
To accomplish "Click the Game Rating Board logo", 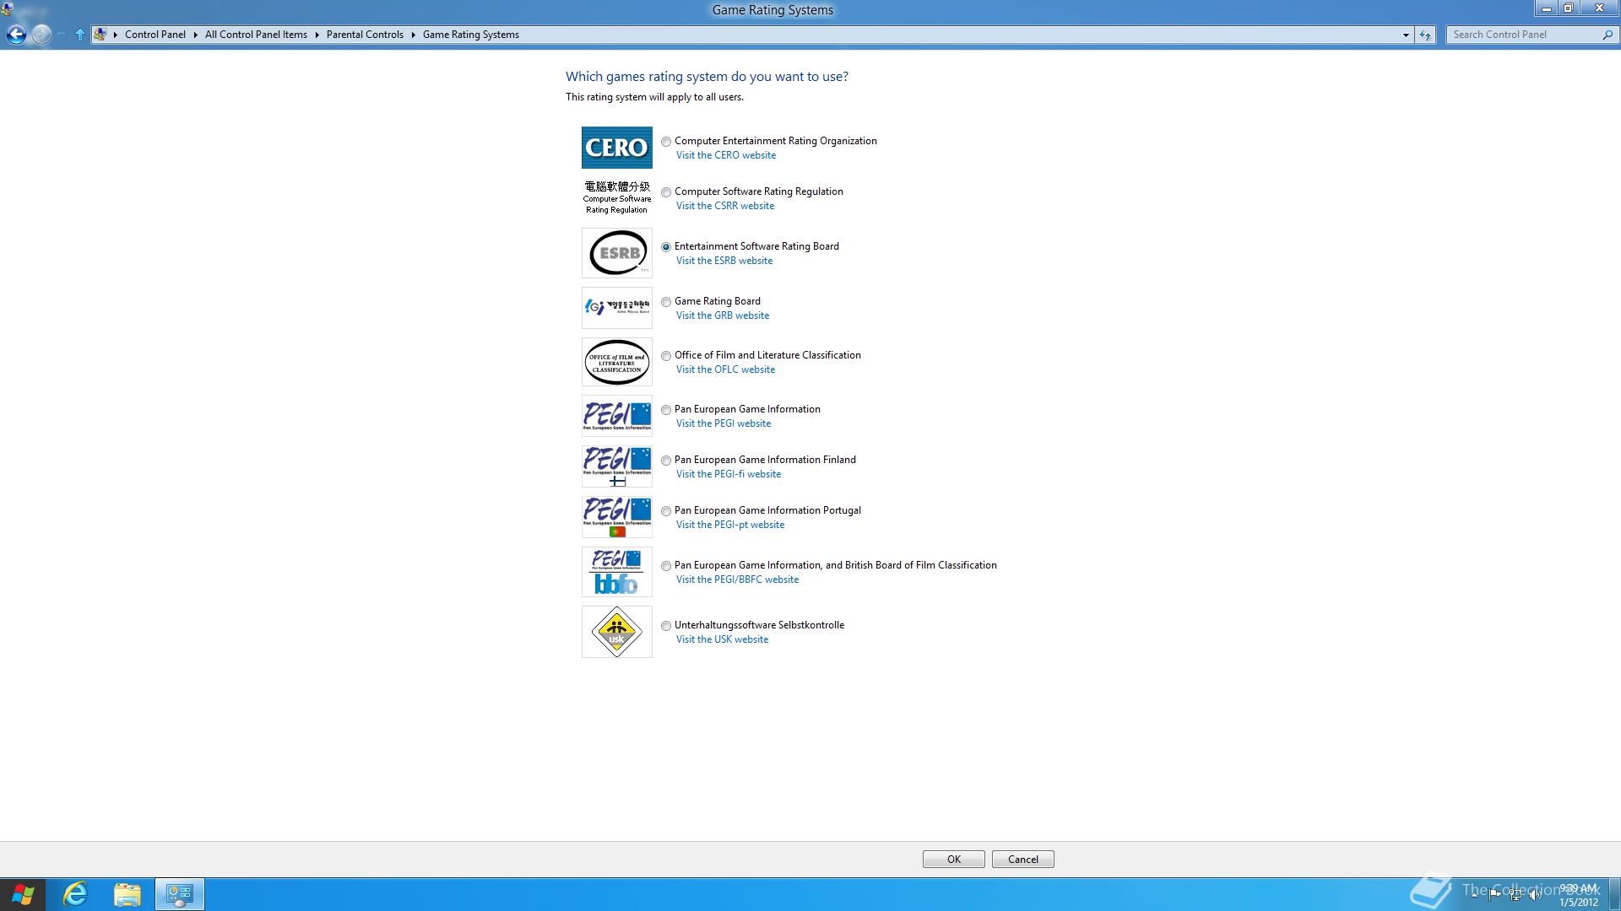I will click(616, 308).
